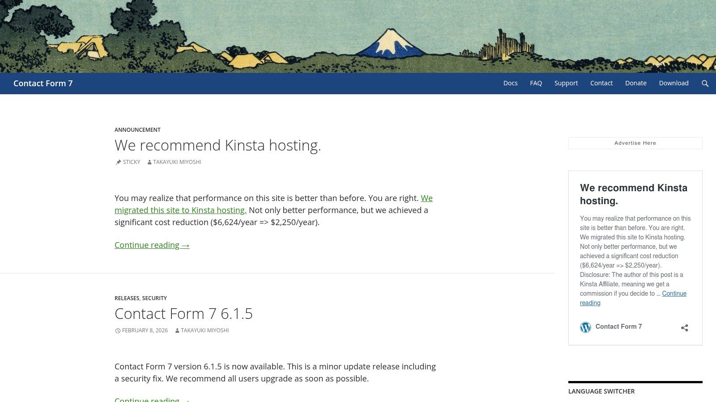Open the search with the magnifier icon

pyautogui.click(x=705, y=83)
